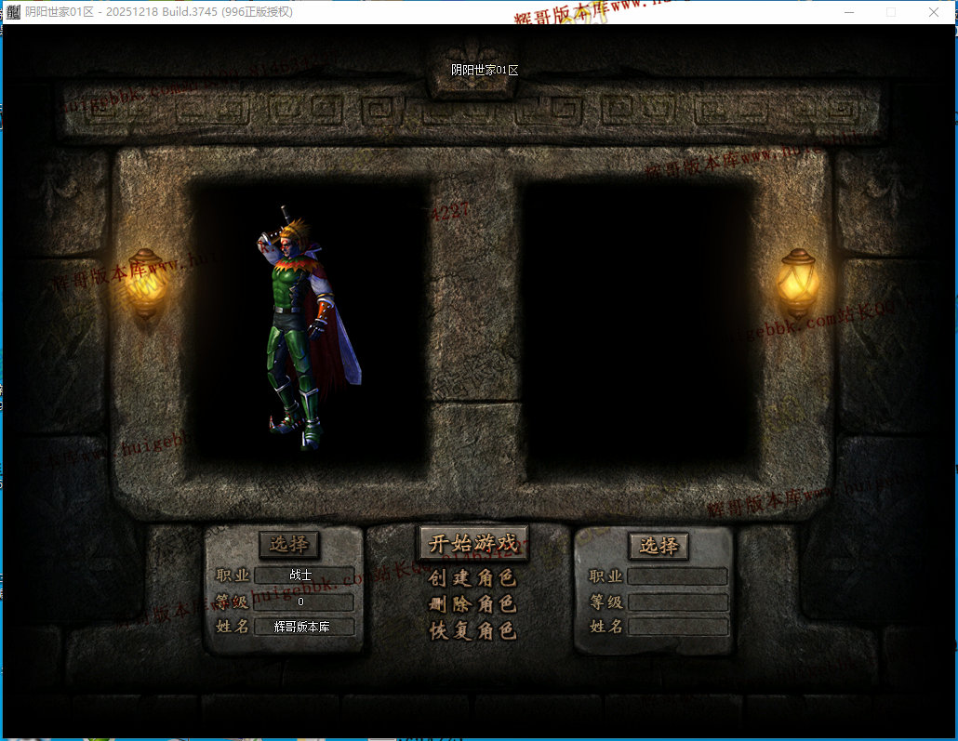Image resolution: width=958 pixels, height=741 pixels.
Task: Click the empty 等级 field on the right
Action: click(x=677, y=602)
